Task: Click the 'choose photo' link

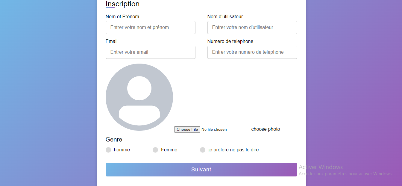Action: [x=266, y=129]
